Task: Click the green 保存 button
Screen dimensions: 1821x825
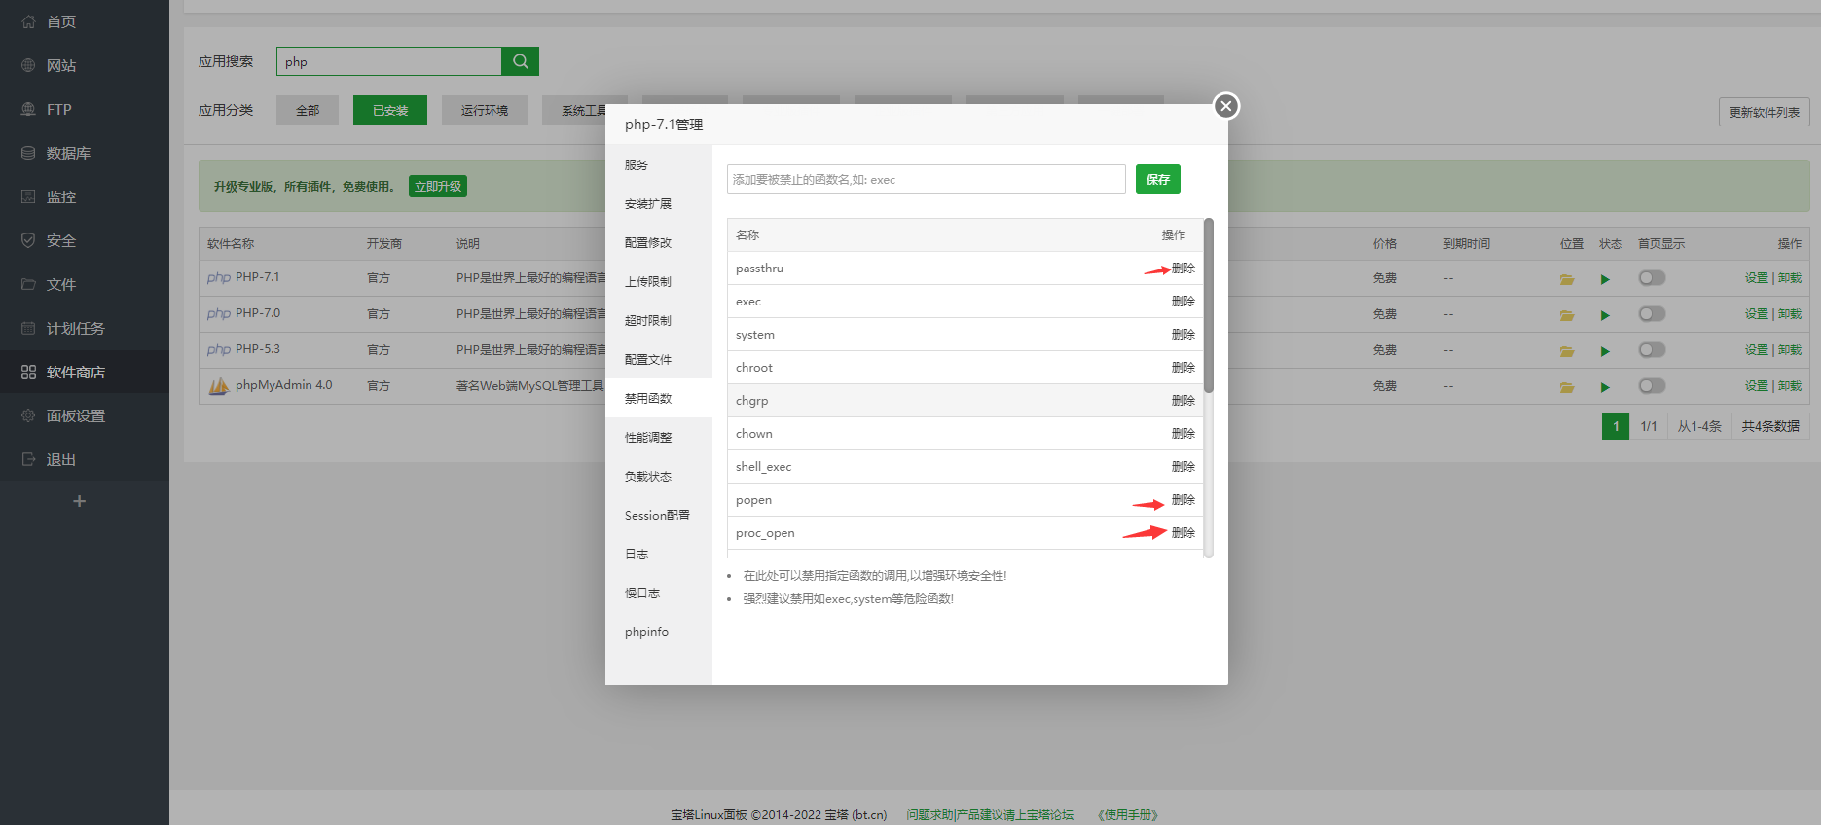Action: tap(1157, 179)
